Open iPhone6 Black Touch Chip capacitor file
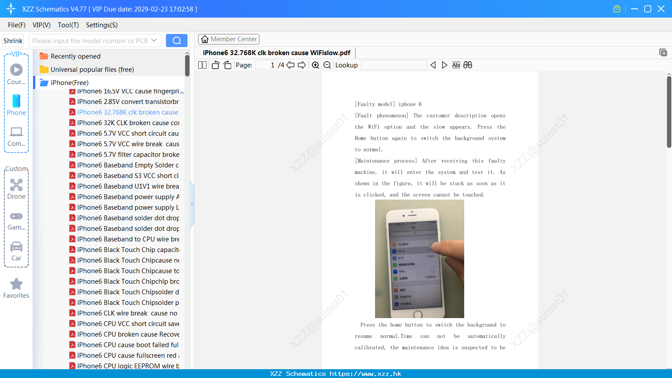 tap(124, 250)
